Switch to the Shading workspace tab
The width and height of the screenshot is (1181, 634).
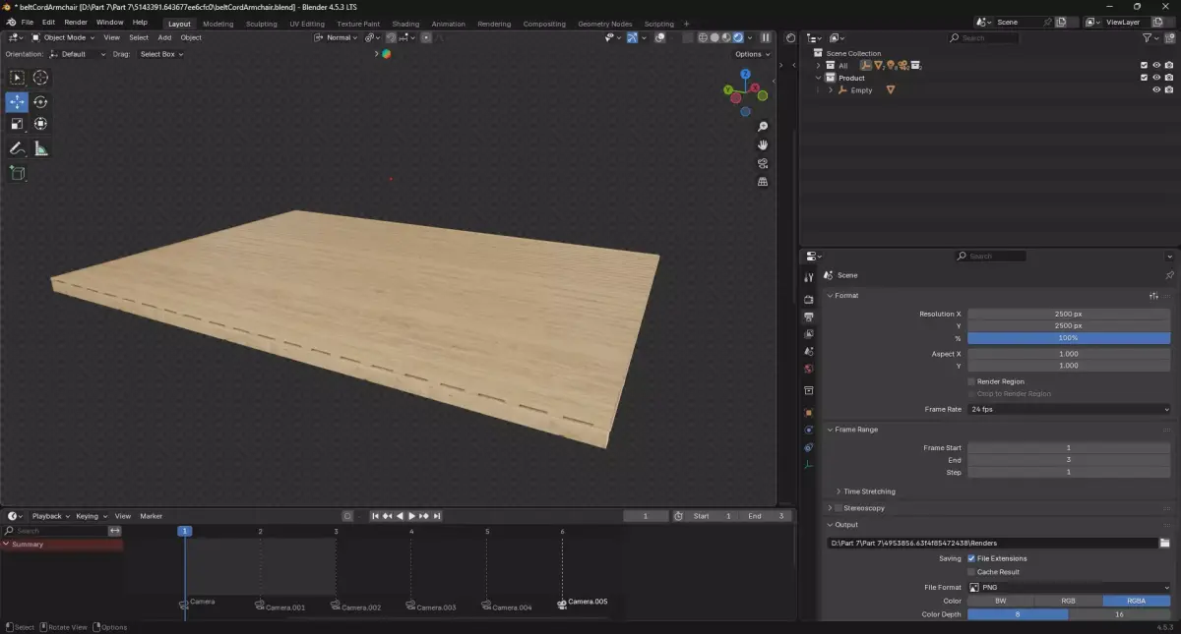coord(405,24)
